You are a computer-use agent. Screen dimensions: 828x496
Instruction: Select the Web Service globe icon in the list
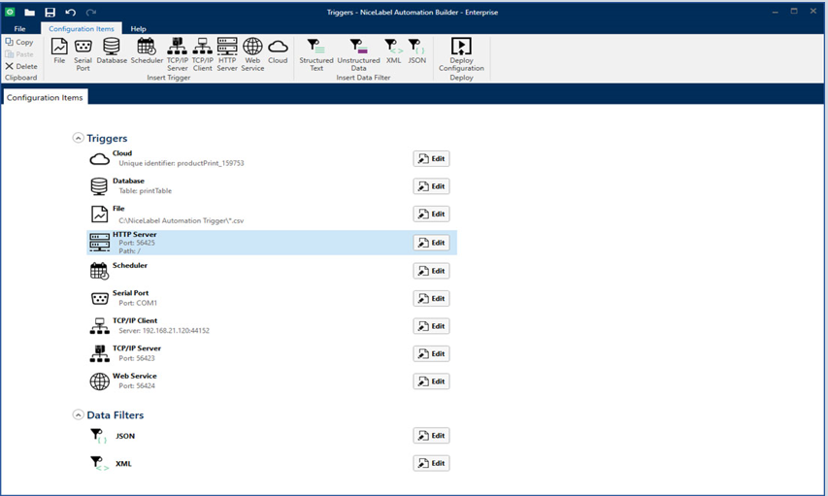[99, 381]
